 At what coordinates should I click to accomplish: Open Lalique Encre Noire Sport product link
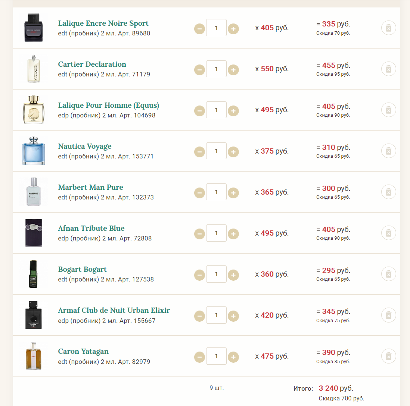point(103,23)
